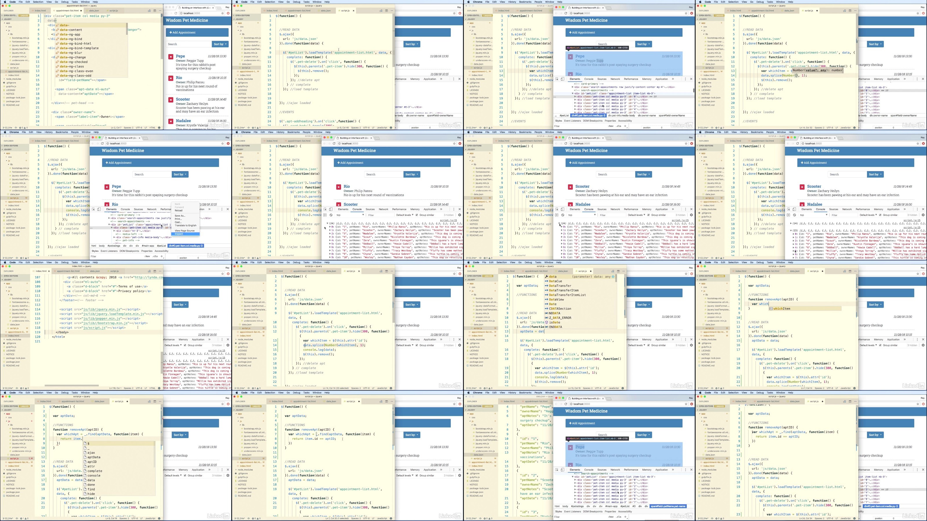Open Sources tab where Rio is first appointment
The height and width of the screenshot is (521, 927).
point(370,209)
